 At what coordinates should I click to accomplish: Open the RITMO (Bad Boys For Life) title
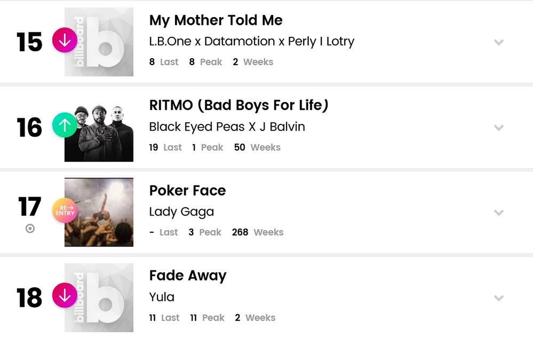tap(238, 105)
